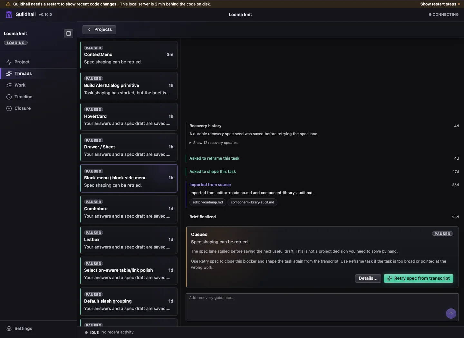Click the Queued heading in blocker card
The height and width of the screenshot is (338, 464).
click(x=199, y=234)
